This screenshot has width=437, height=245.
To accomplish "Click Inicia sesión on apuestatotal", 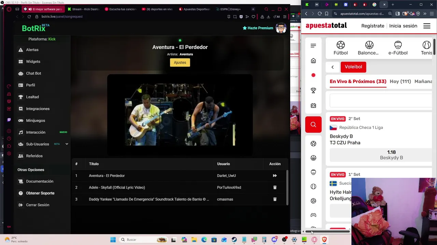I will coord(403,26).
